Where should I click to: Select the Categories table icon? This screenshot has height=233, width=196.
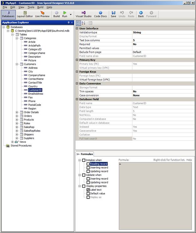[22, 38]
